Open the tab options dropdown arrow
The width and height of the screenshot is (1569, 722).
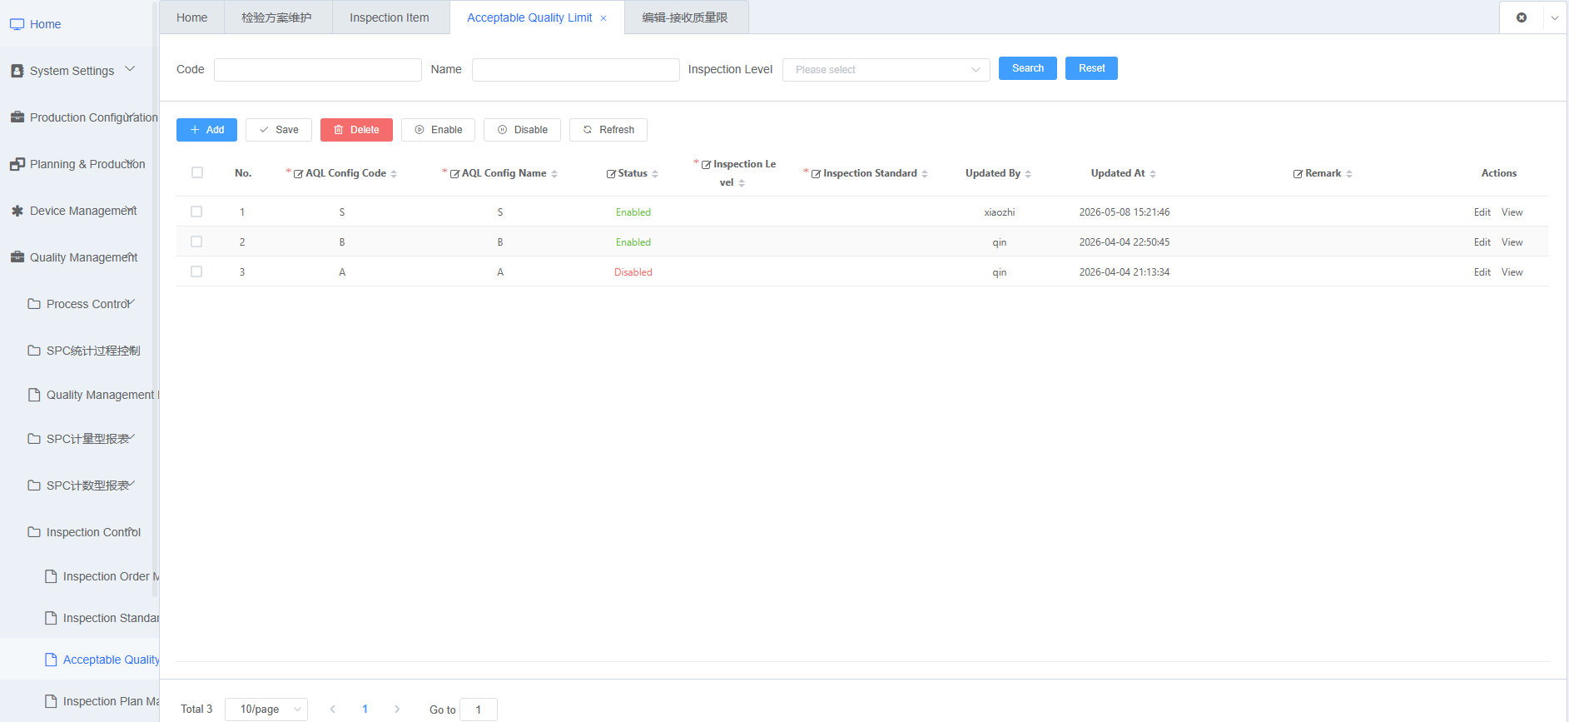pyautogui.click(x=1554, y=17)
